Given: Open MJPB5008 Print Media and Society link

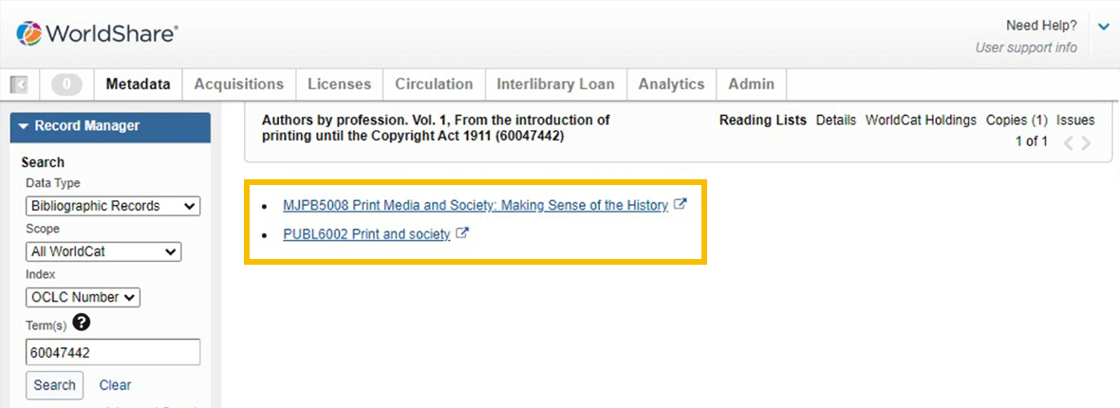Looking at the screenshot, I should (476, 205).
